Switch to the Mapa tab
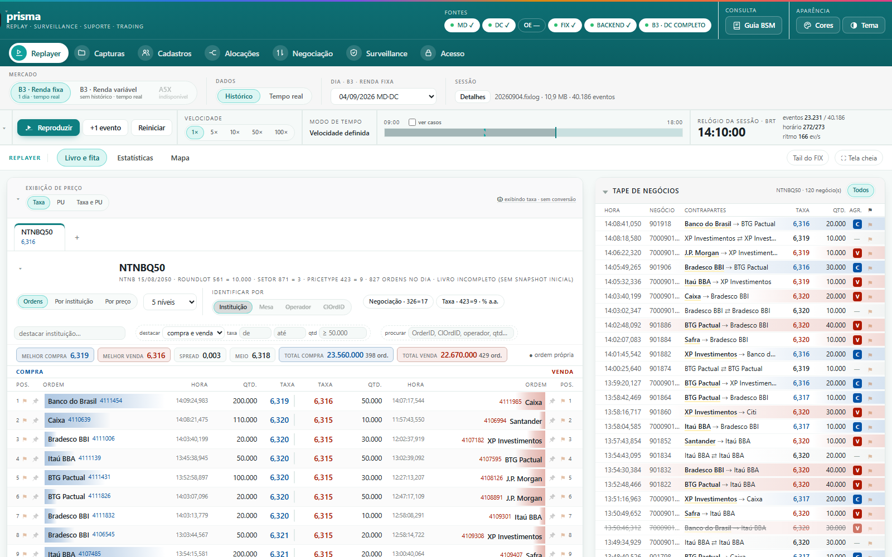This screenshot has height=557, width=892. pyautogui.click(x=180, y=158)
